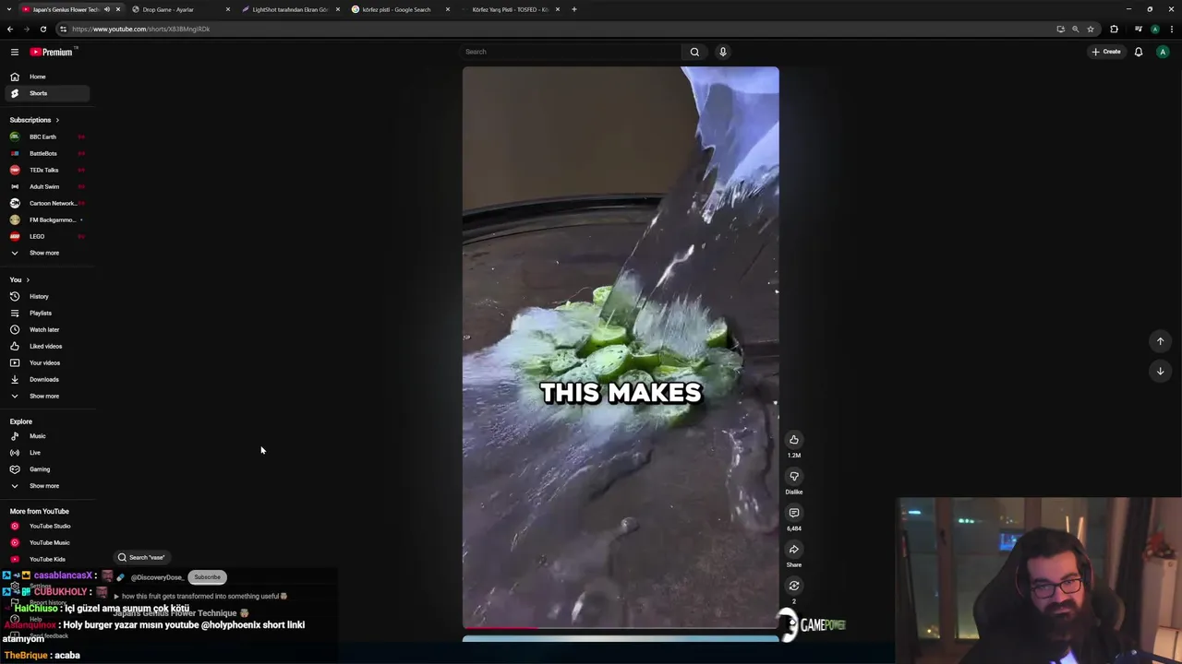1182x664 pixels.
Task: Open the tab search dropdown arrow
Action: pos(8,9)
